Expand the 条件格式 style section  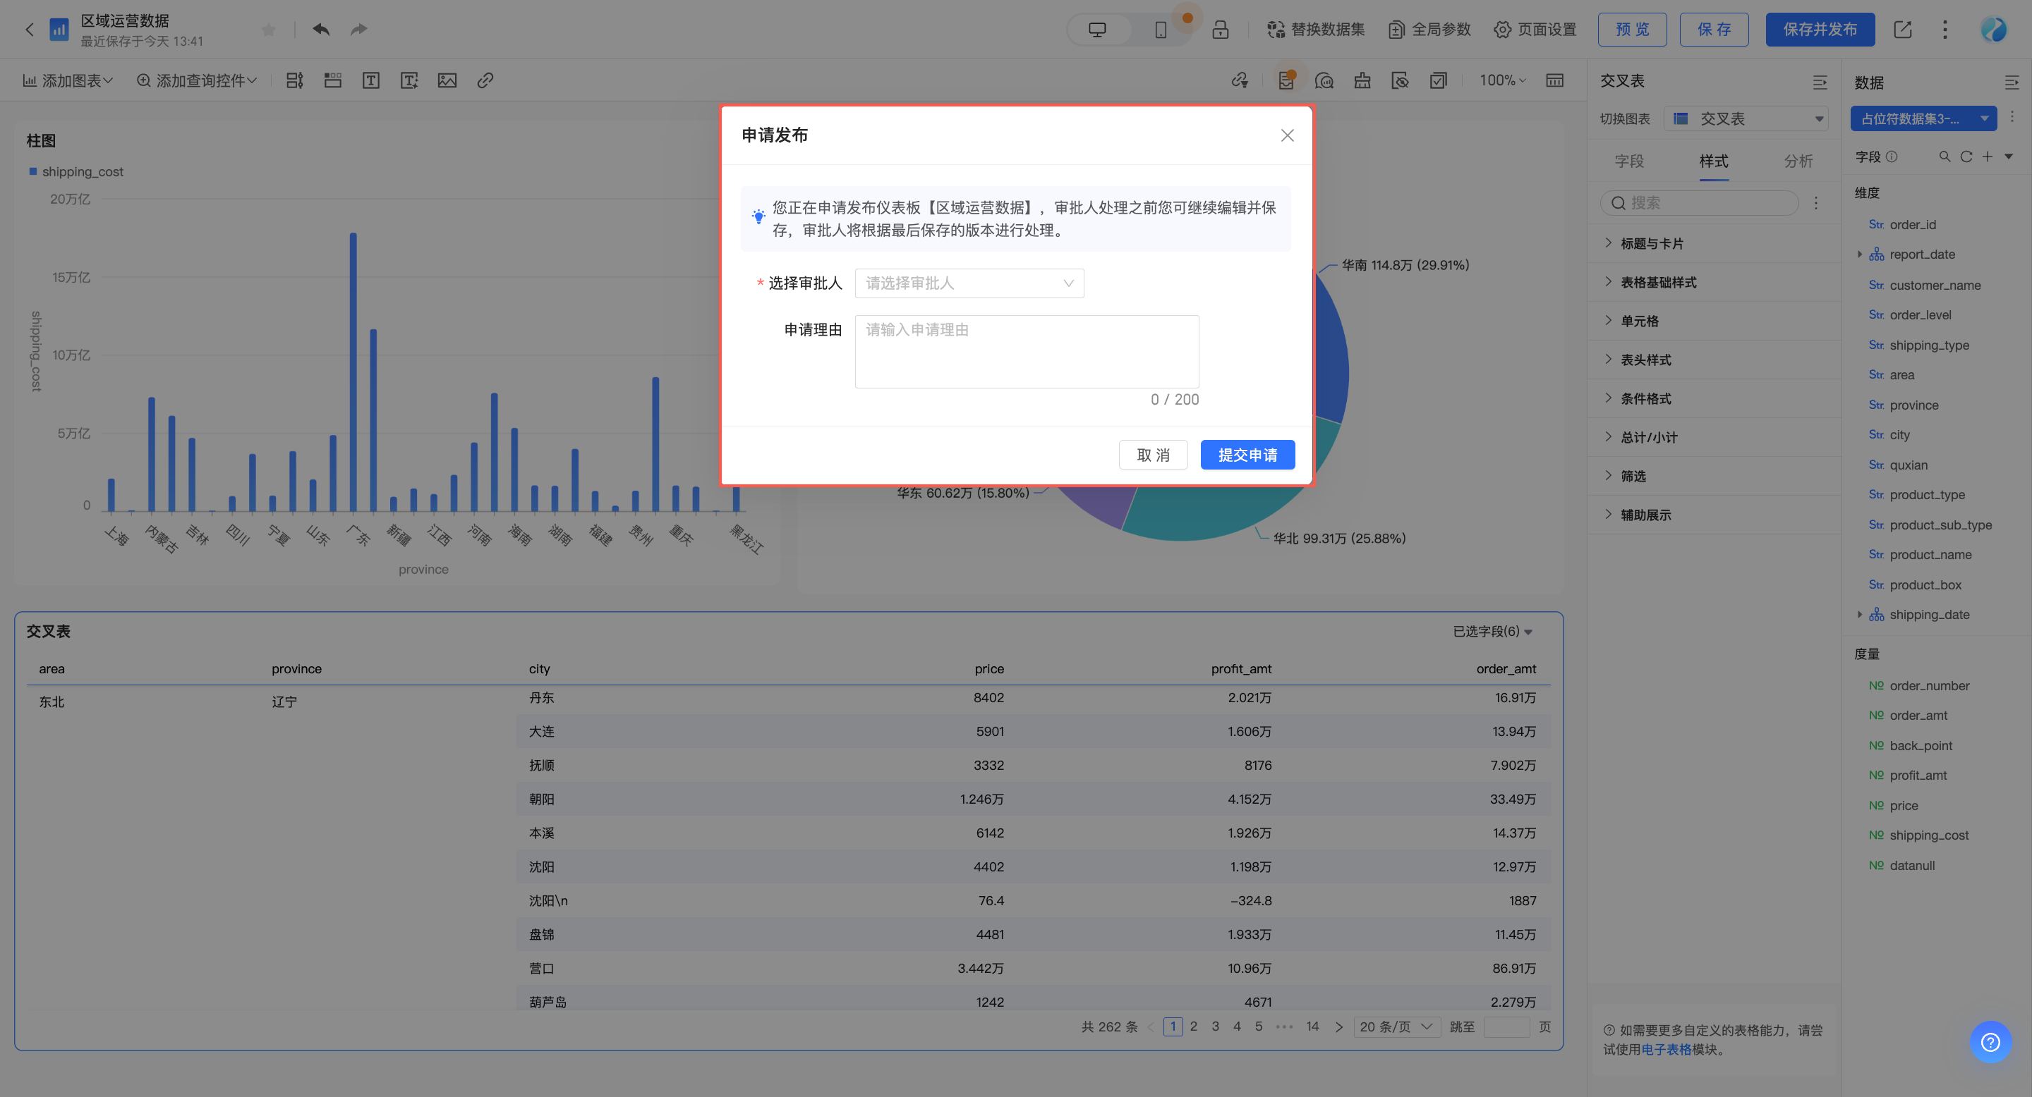1645,399
